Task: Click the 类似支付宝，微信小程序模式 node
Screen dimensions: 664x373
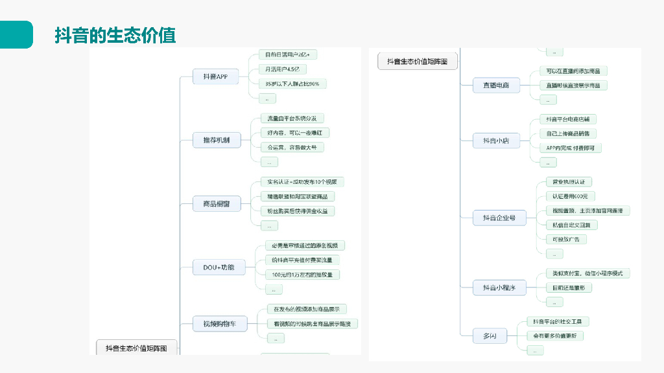Action: (587, 274)
